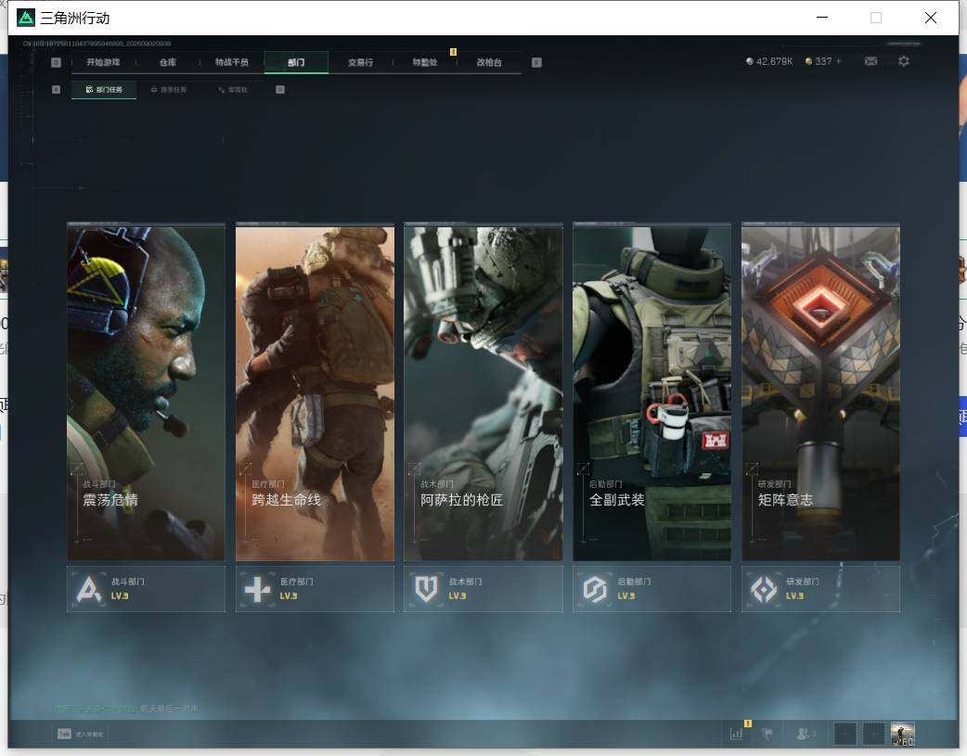Click the key-hint icon right of sub-tabs

(280, 89)
